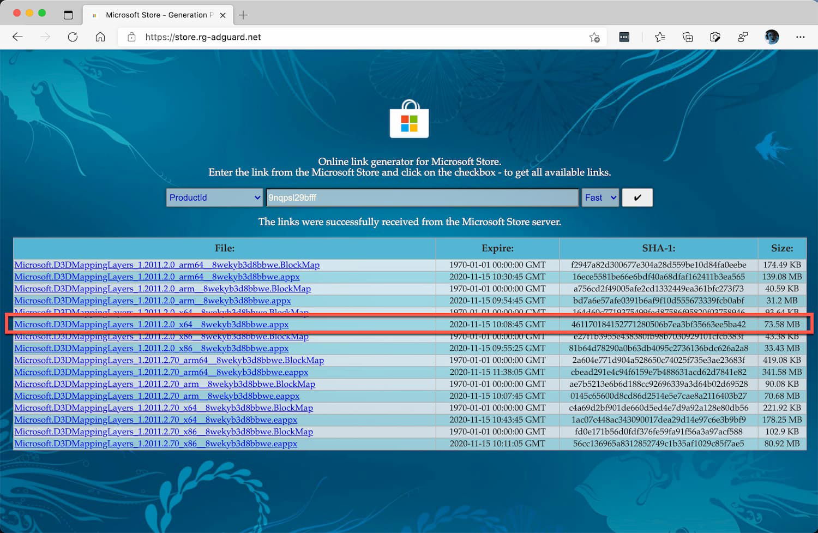
Task: Click the 'Online link generator for Microsoft Store' heading
Action: (410, 161)
